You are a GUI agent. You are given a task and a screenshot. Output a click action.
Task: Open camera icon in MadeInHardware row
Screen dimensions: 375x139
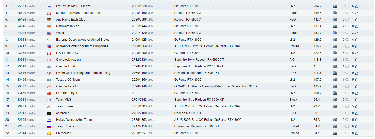click(334, 13)
